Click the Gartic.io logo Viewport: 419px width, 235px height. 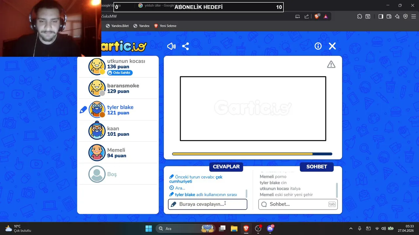point(124,46)
